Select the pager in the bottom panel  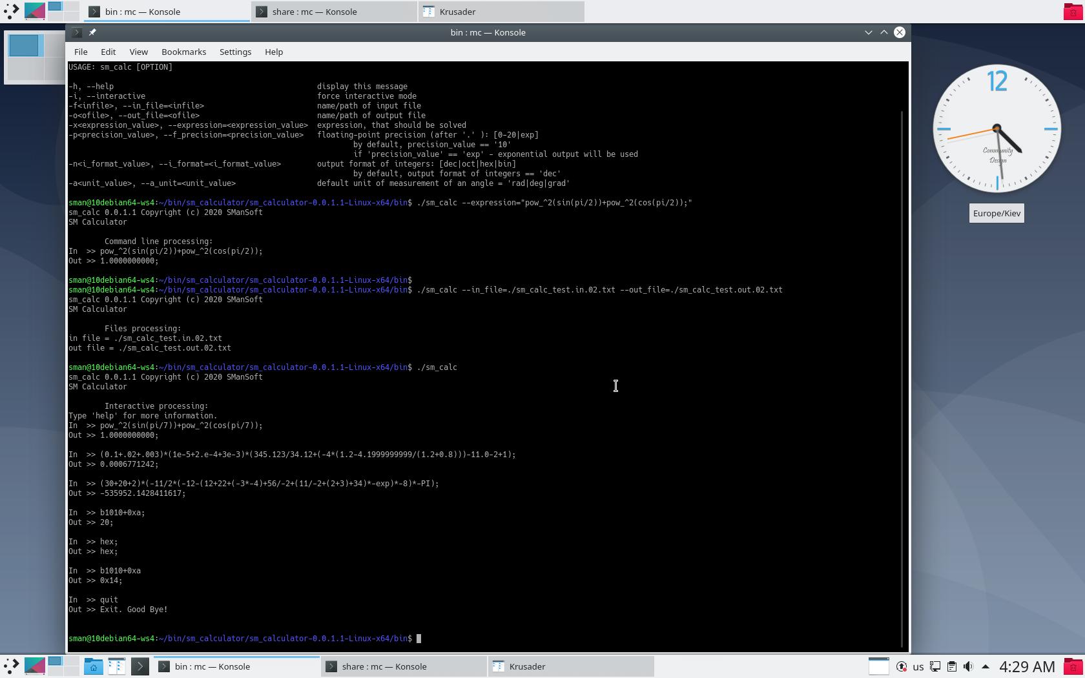(63, 666)
